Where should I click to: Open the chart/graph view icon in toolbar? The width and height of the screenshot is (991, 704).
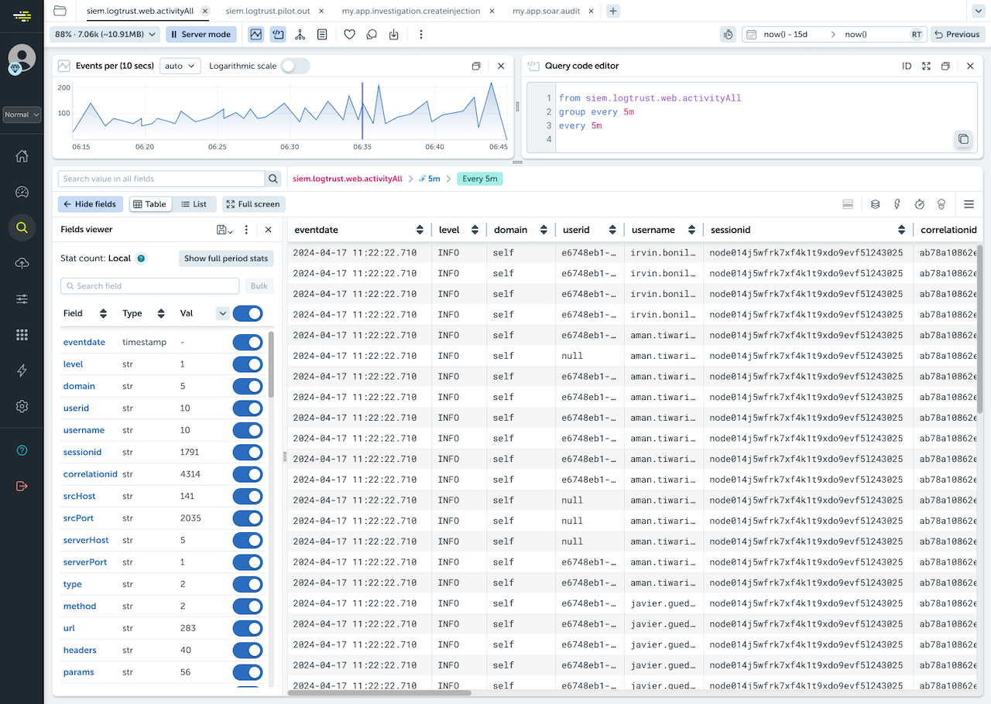pos(255,34)
